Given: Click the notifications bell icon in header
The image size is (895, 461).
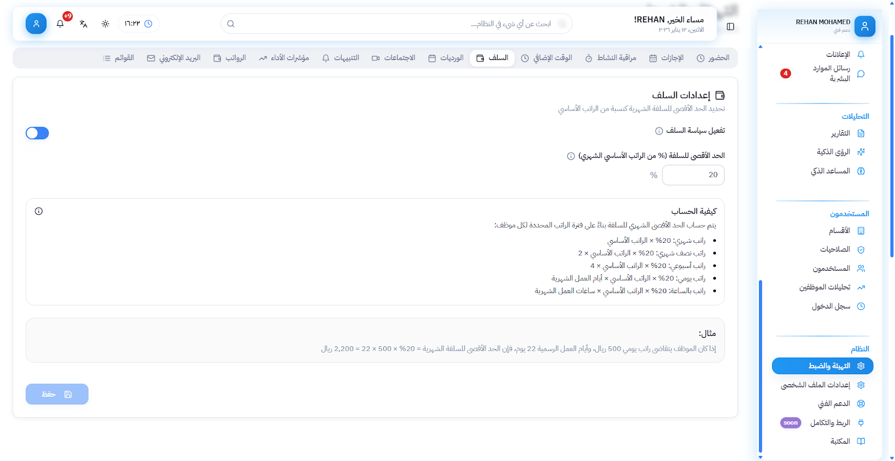Looking at the screenshot, I should (x=60, y=23).
